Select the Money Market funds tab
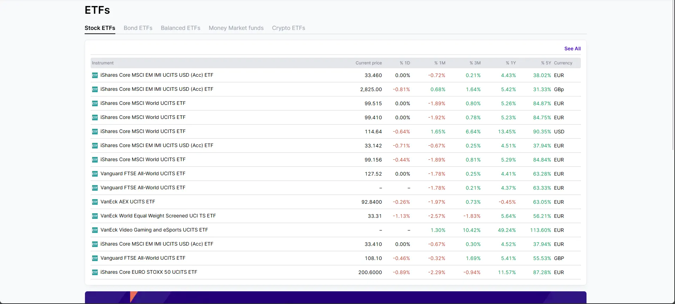This screenshot has width=675, height=304. (x=236, y=28)
